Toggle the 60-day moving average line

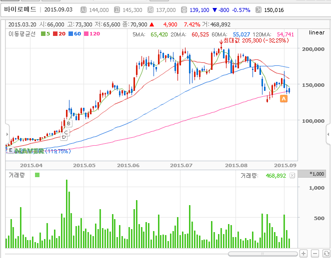[74, 34]
